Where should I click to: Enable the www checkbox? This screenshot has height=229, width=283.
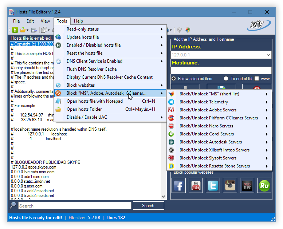(x=256, y=79)
